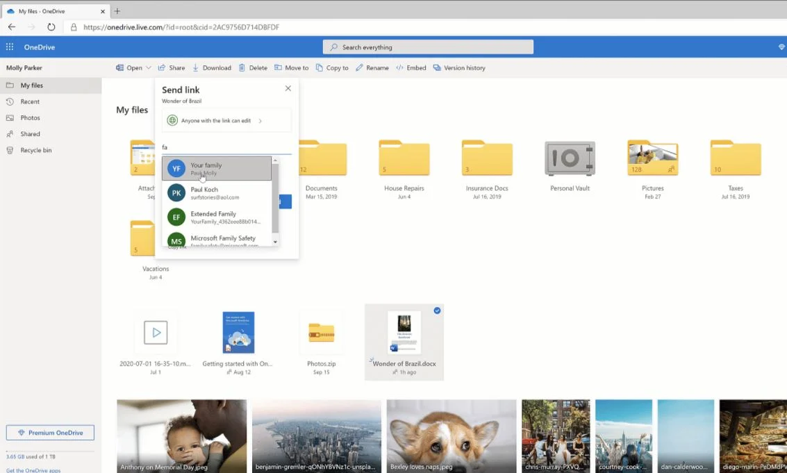Image resolution: width=787 pixels, height=473 pixels.
Task: Click the Search everything box
Action: pyautogui.click(x=428, y=47)
